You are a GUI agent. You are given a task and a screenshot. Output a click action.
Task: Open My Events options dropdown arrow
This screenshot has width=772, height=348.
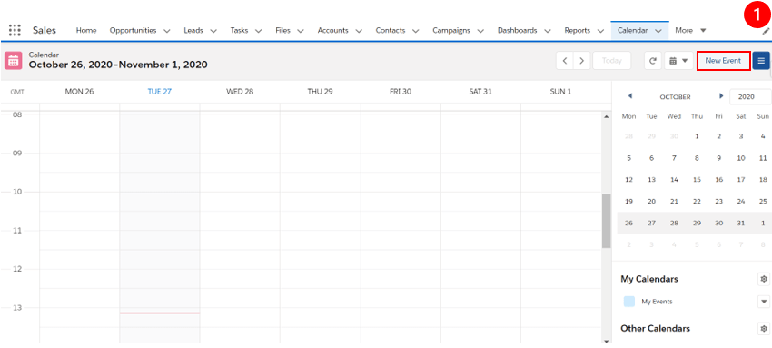764,302
